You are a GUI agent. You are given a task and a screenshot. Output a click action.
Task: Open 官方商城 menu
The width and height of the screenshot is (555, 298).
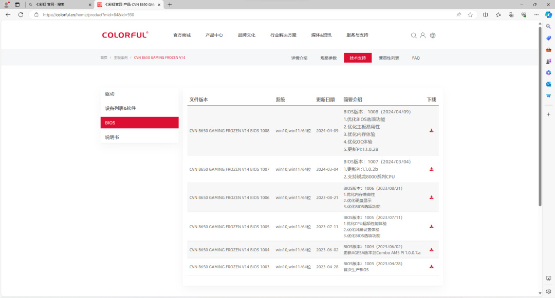pyautogui.click(x=182, y=35)
